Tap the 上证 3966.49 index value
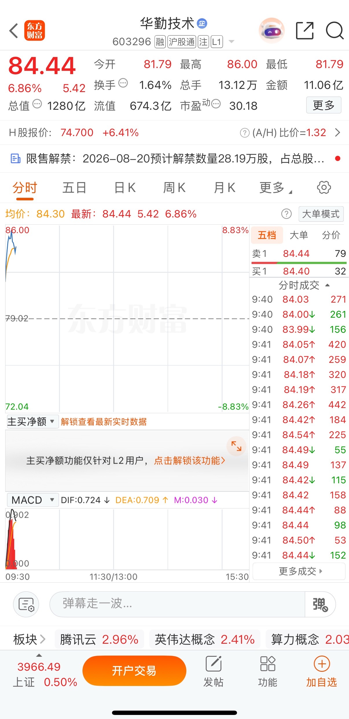The height and width of the screenshot is (719, 349). [x=39, y=667]
